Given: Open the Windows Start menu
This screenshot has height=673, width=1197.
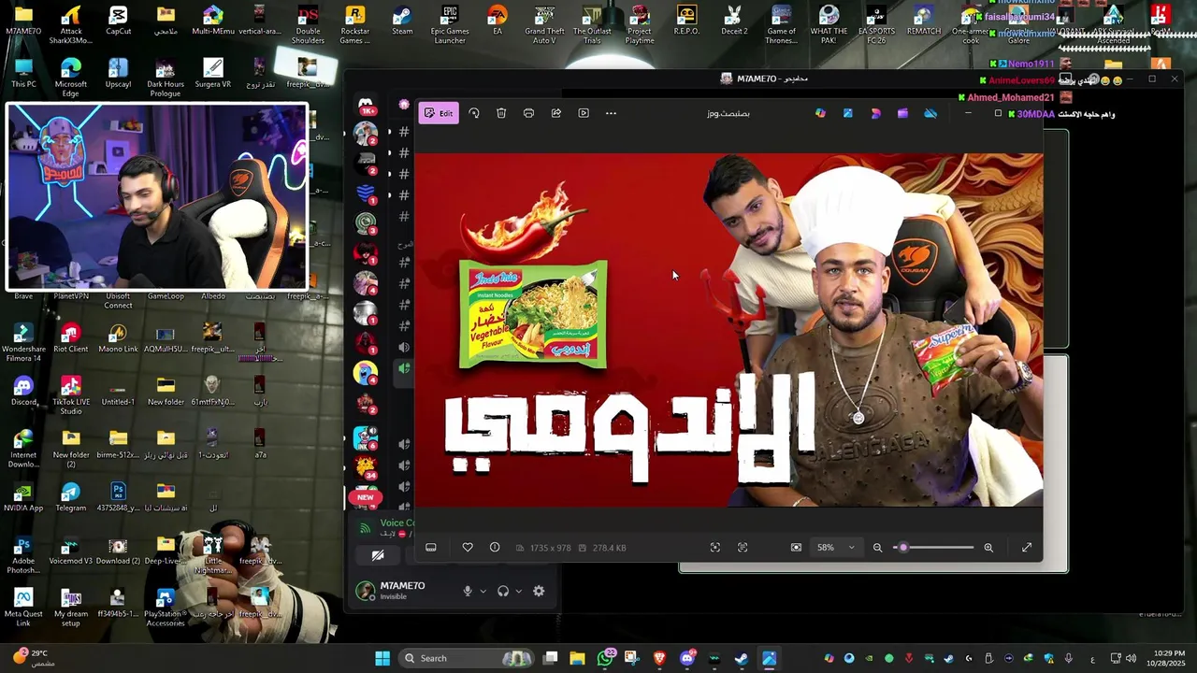Looking at the screenshot, I should (382, 658).
